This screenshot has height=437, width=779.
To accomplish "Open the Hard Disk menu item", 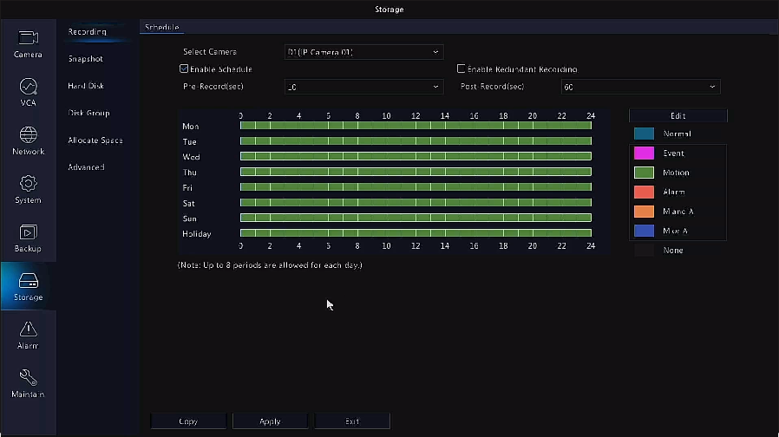I will click(87, 86).
